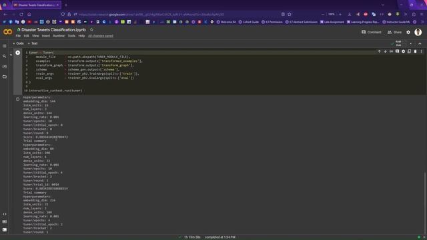Star the Disaster Tweets Classification notebook
Viewport: 427px width, 240px height.
92,29
